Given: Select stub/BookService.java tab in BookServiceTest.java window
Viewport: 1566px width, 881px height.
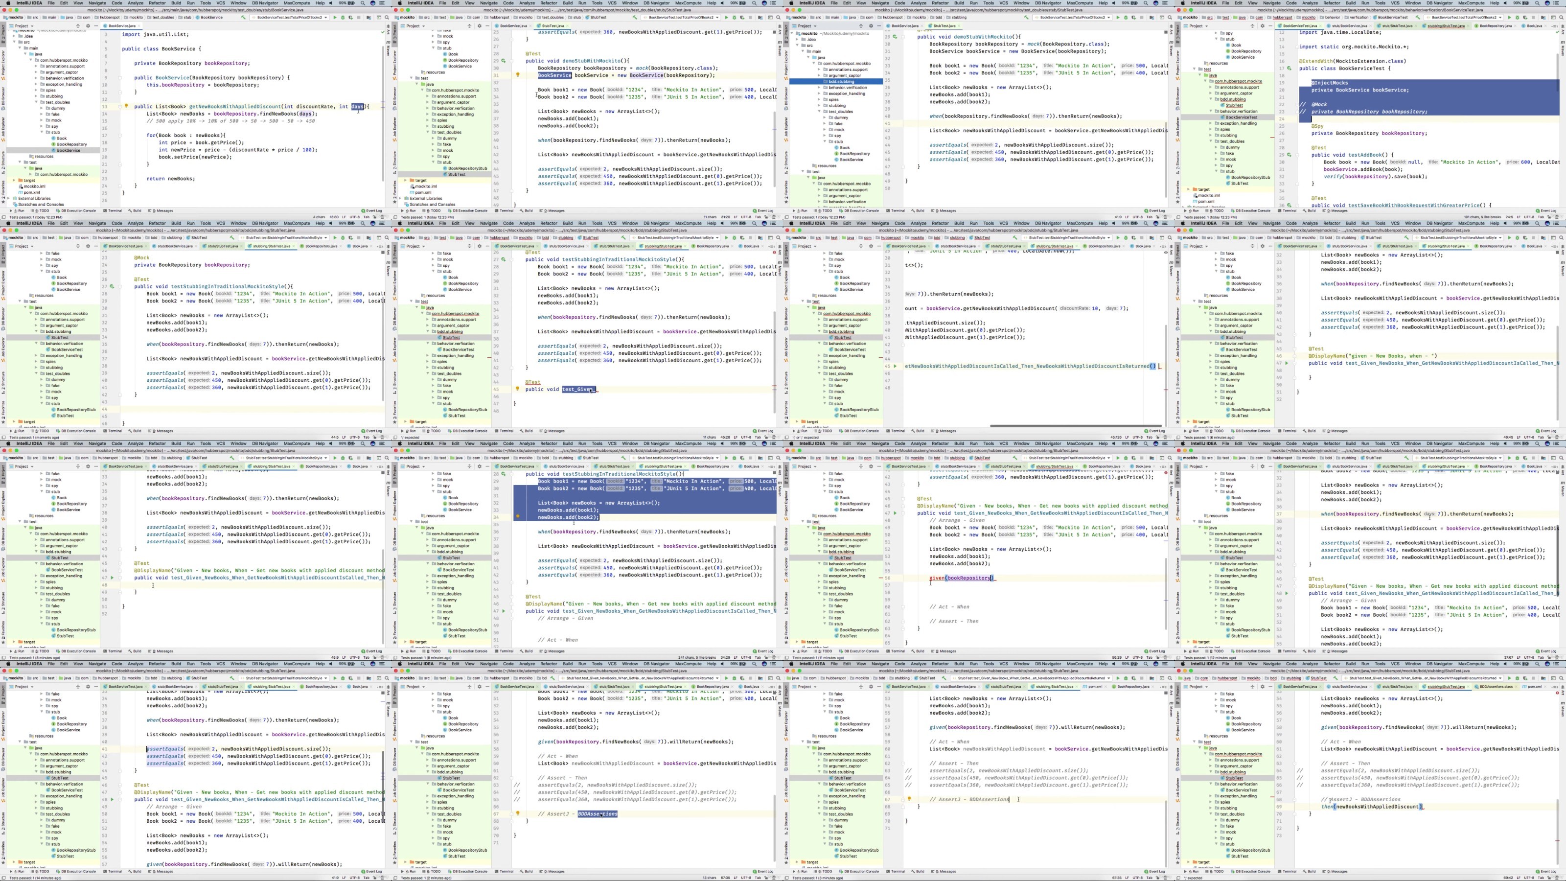Looking at the screenshot, I should pyautogui.click(x=1349, y=26).
